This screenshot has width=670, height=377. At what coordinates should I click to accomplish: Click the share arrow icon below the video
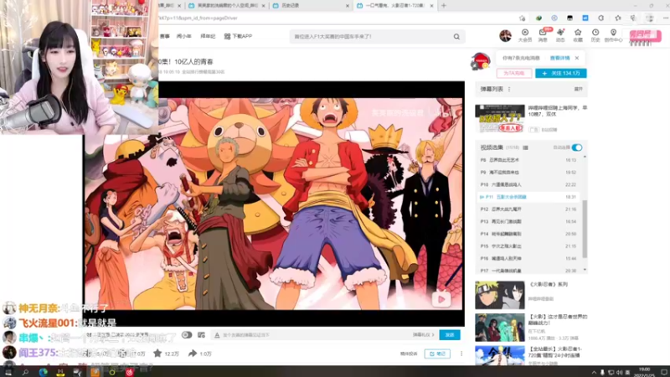193,353
